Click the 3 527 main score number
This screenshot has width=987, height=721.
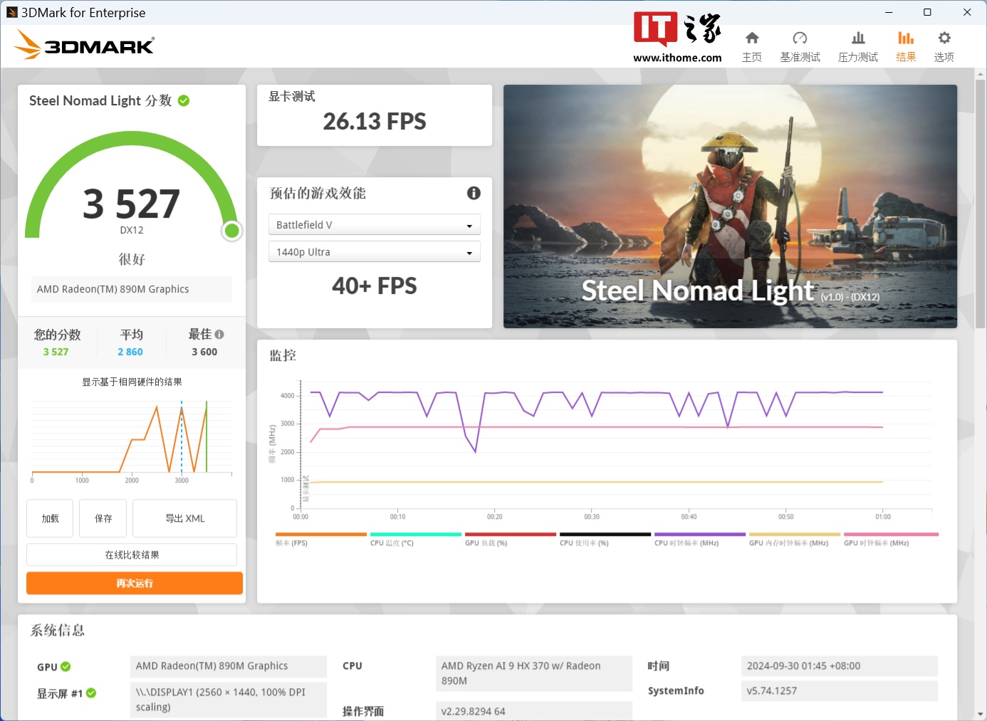132,204
